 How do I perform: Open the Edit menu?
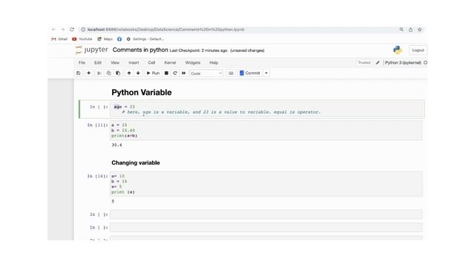click(x=97, y=62)
